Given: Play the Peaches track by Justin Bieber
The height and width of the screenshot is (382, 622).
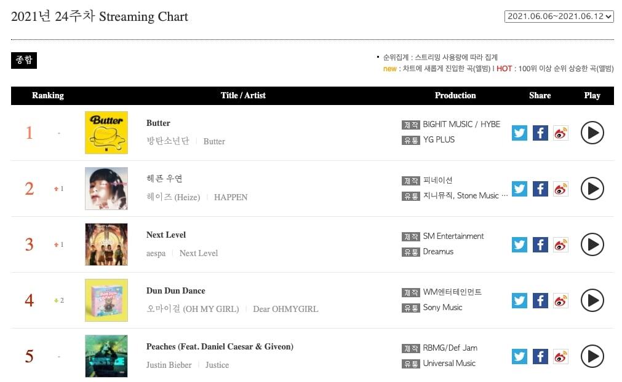Looking at the screenshot, I should tap(592, 356).
